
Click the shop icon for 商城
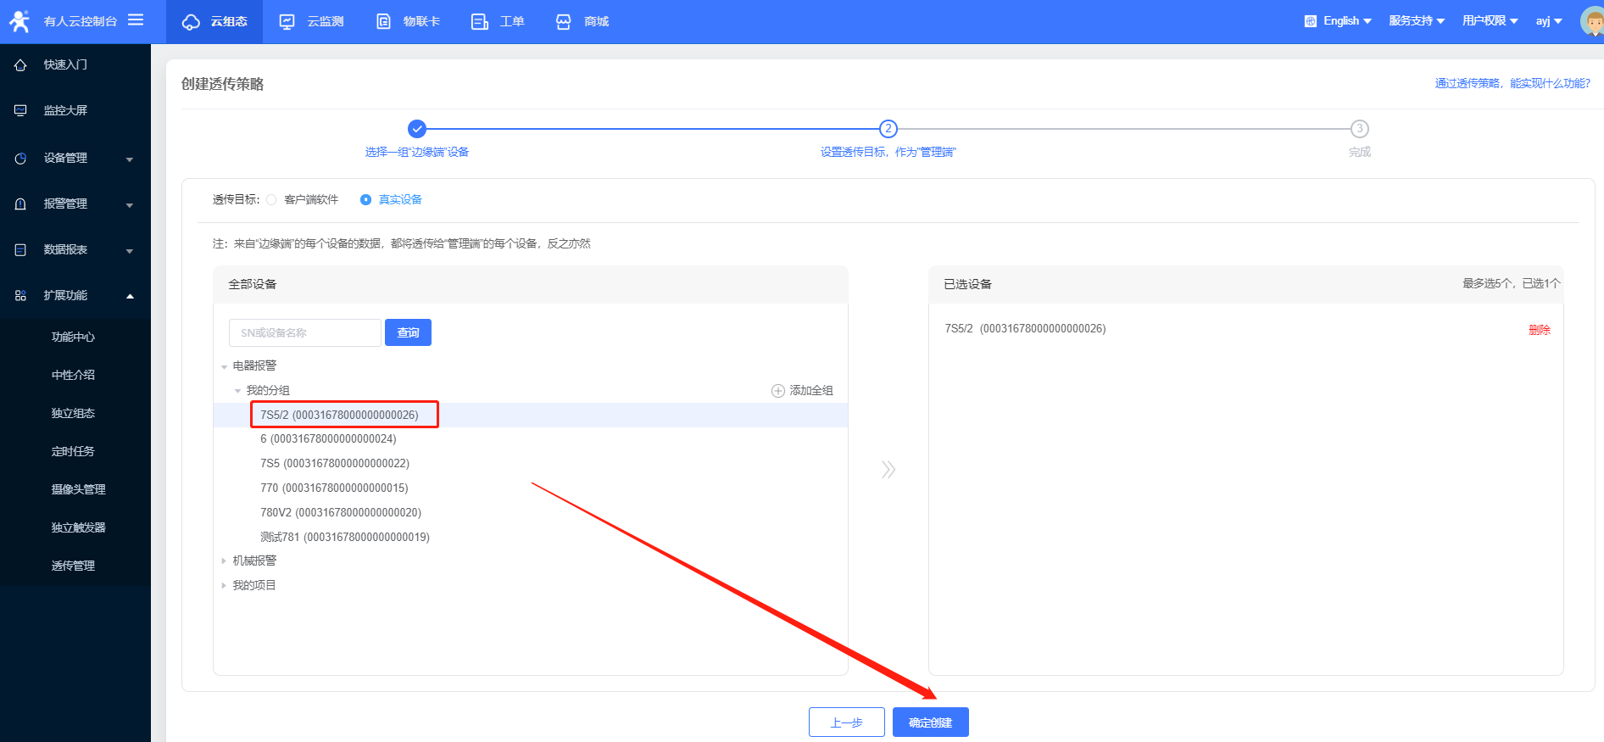(x=563, y=22)
